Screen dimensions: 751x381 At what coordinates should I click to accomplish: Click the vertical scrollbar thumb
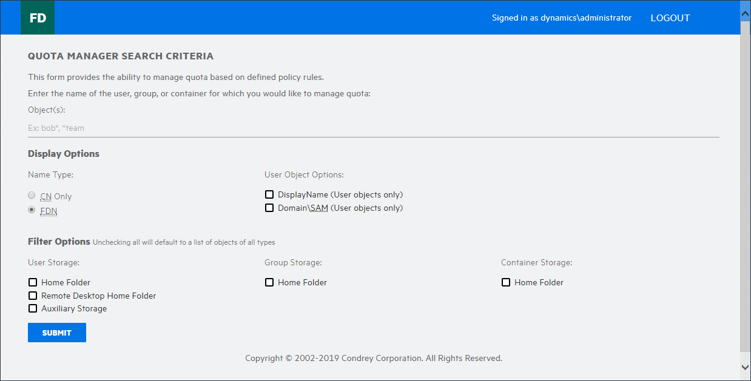click(x=745, y=182)
